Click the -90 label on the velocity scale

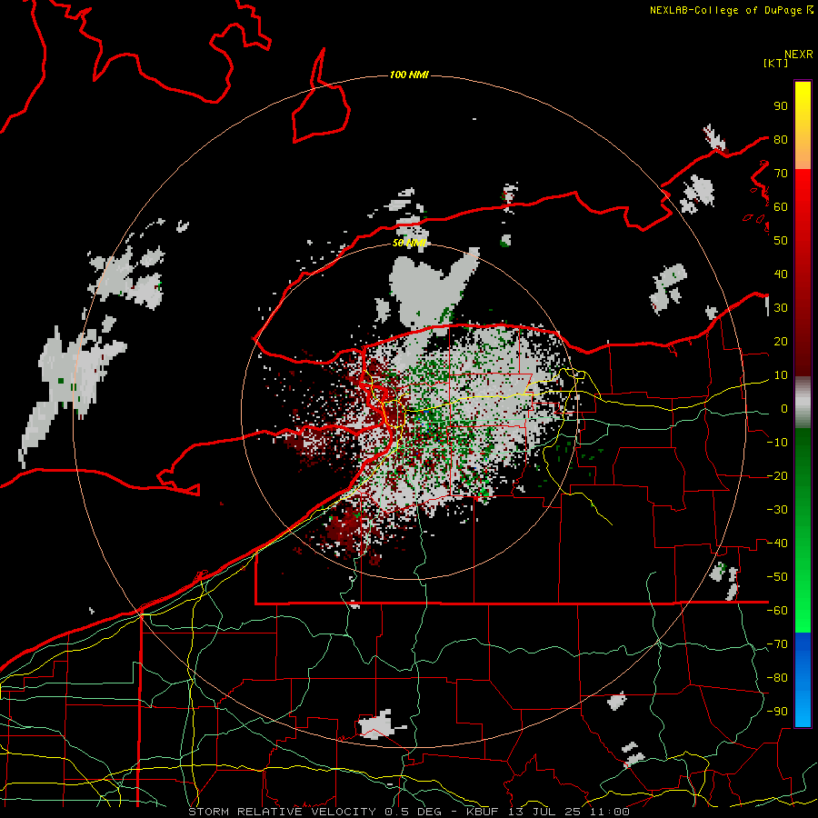point(777,712)
